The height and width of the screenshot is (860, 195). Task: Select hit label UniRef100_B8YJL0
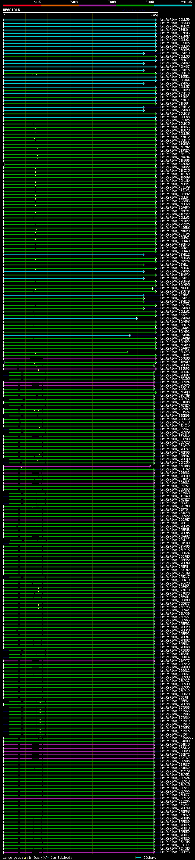point(175,436)
